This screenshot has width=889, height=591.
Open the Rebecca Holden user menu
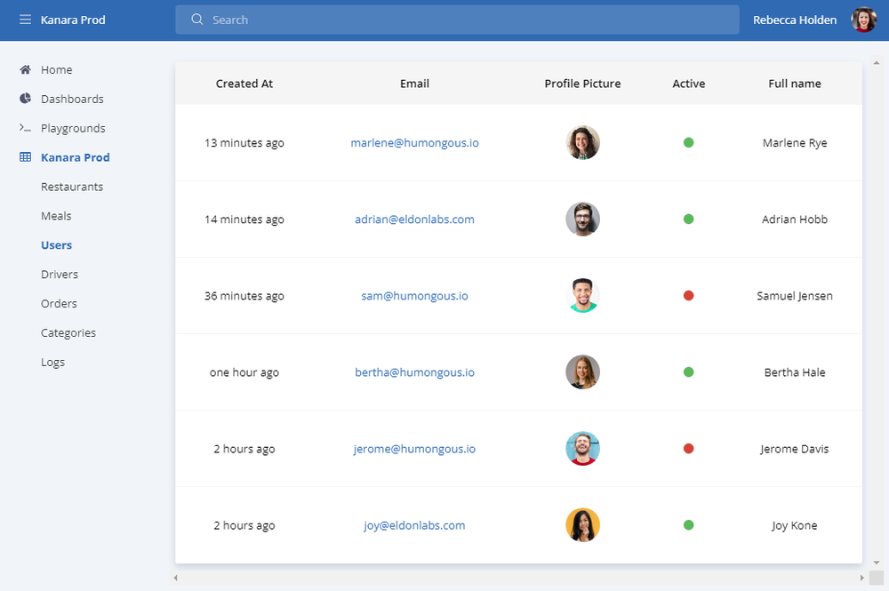tap(794, 20)
